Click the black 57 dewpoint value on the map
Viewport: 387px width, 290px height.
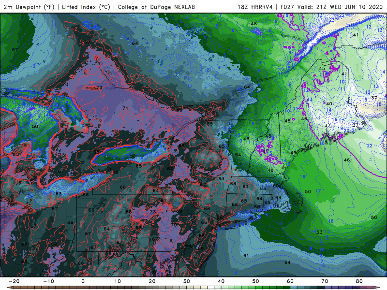coord(15,50)
